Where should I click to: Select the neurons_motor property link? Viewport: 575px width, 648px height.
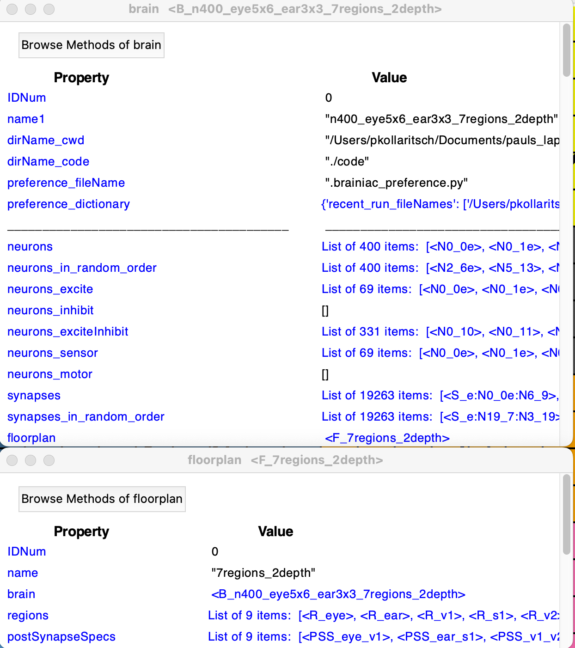click(50, 374)
